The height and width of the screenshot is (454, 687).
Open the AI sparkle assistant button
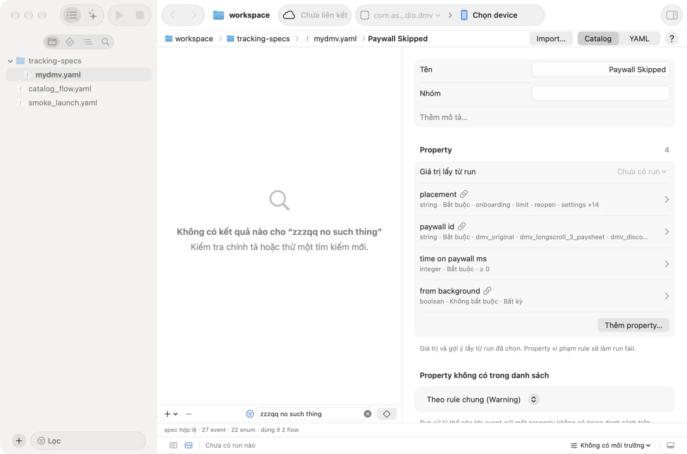[93, 15]
